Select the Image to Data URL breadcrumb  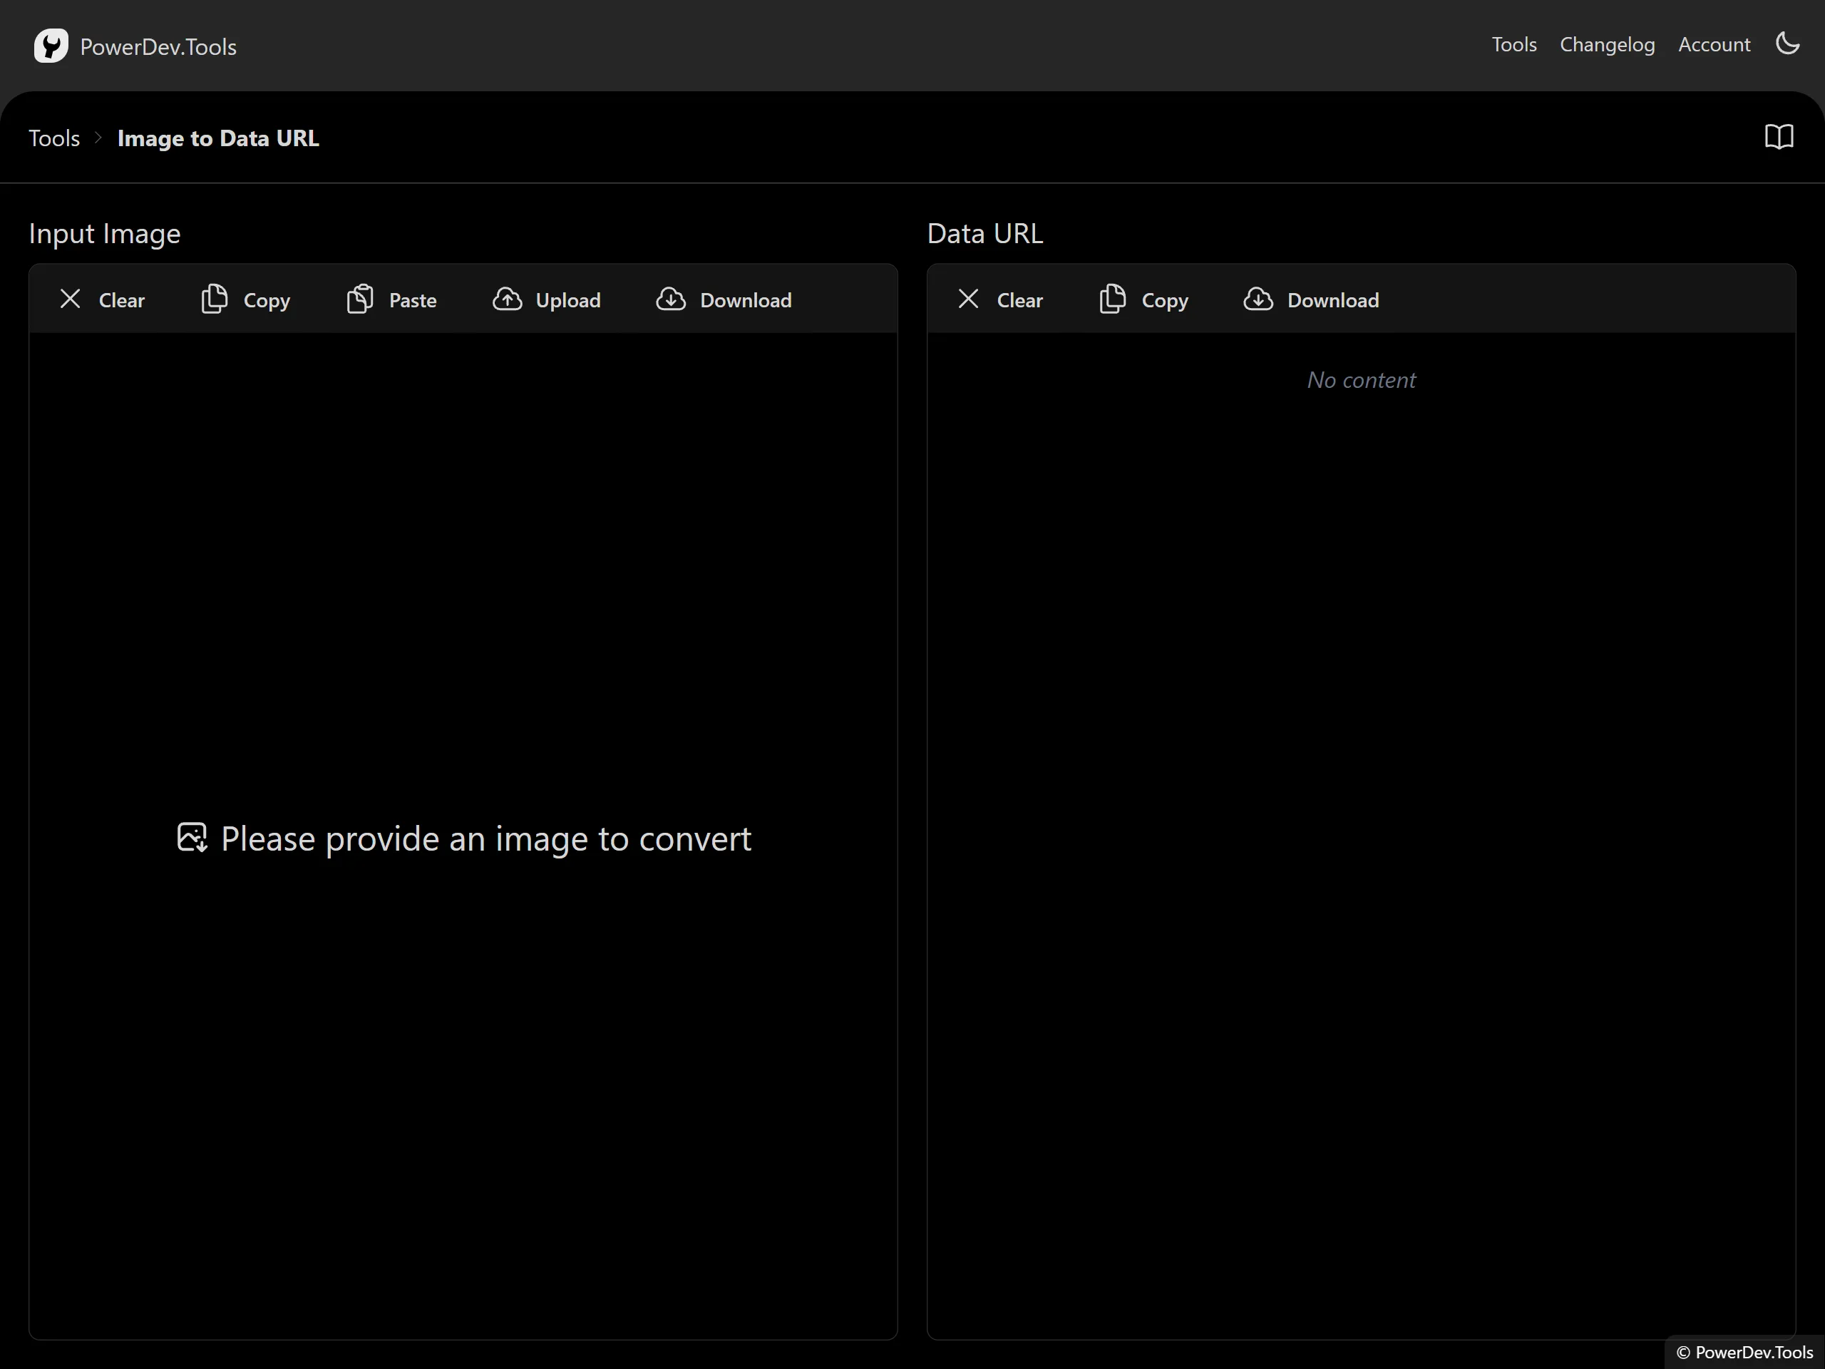tap(218, 137)
